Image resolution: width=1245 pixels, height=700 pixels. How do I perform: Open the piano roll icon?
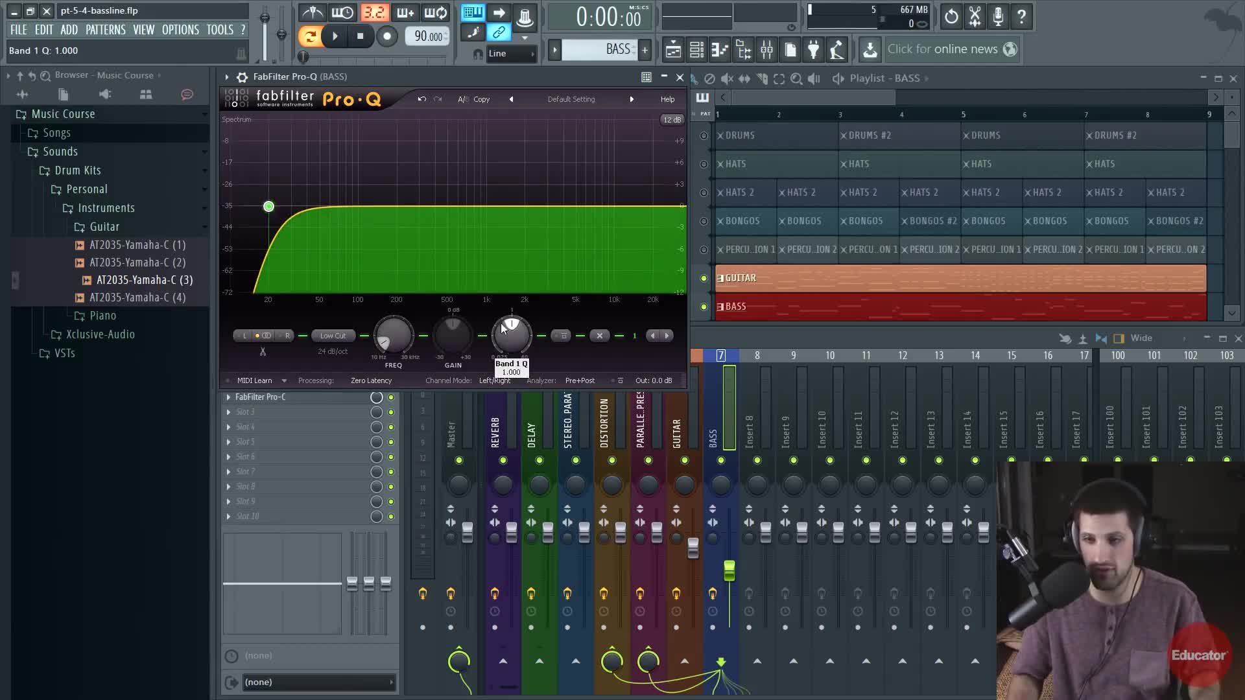(x=720, y=49)
